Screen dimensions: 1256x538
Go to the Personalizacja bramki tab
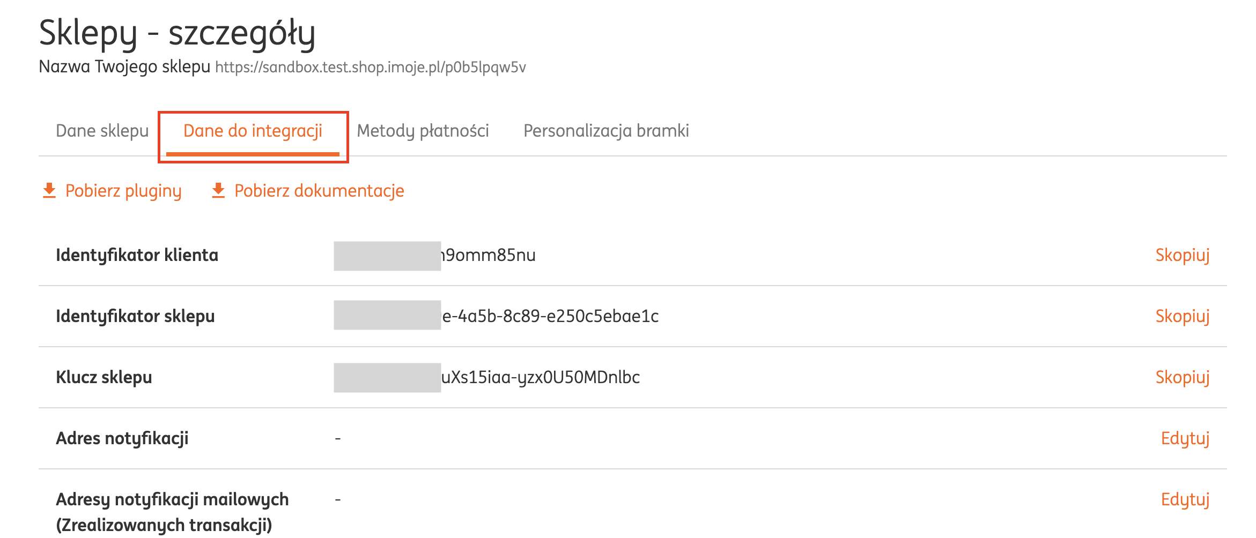coord(606,131)
